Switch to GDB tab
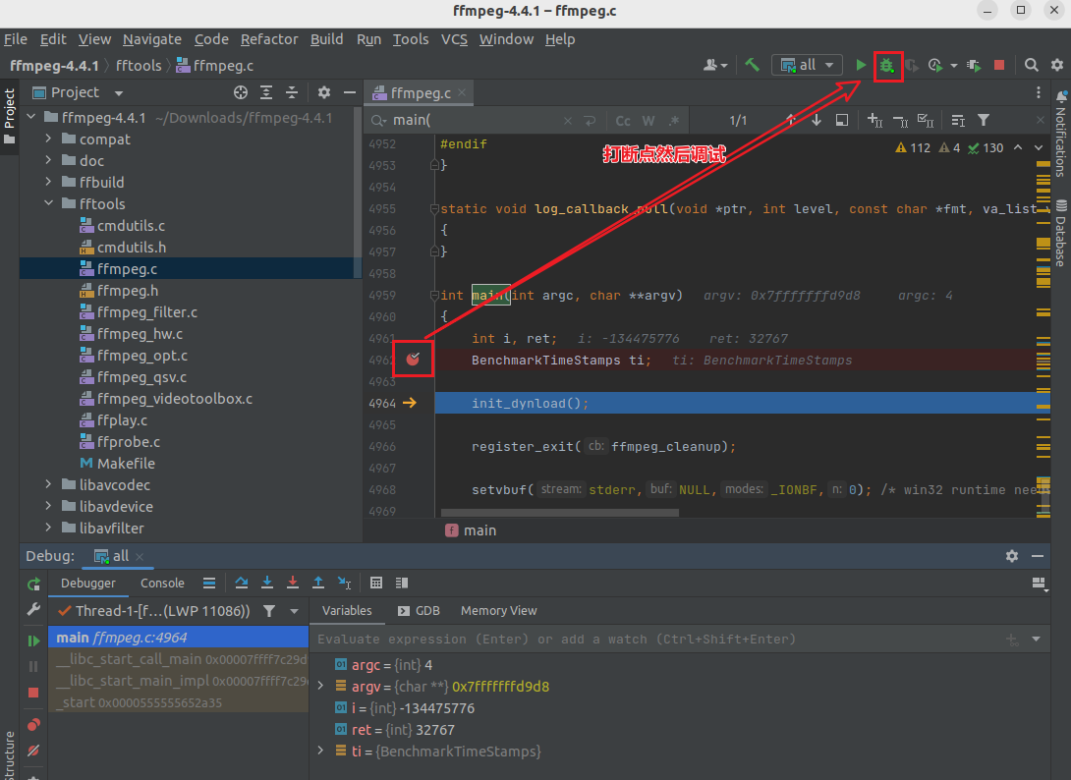Viewport: 1071px width, 780px height. pyautogui.click(x=420, y=611)
